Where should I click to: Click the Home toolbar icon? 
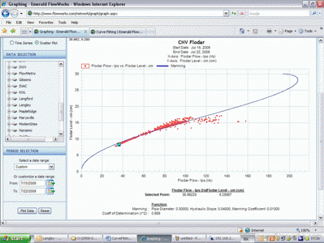[242, 31]
